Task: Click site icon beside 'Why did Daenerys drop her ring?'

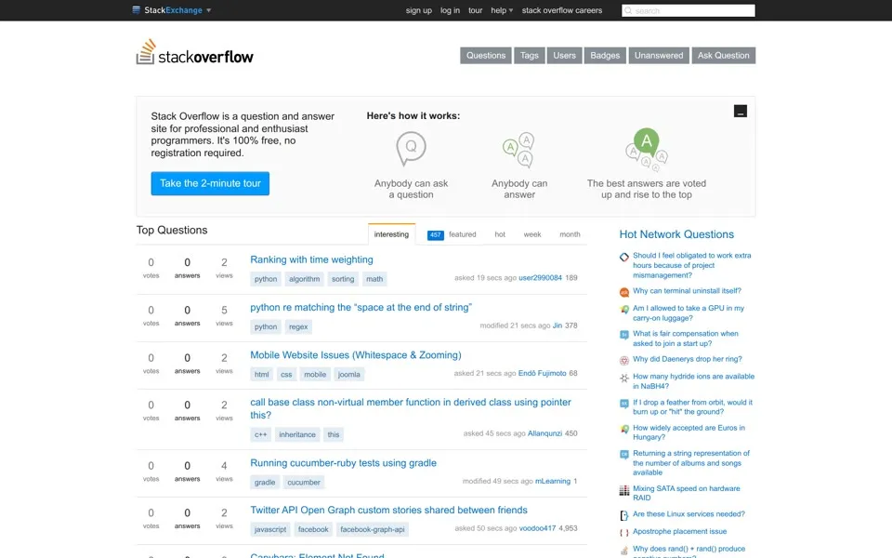Action: 624,361
